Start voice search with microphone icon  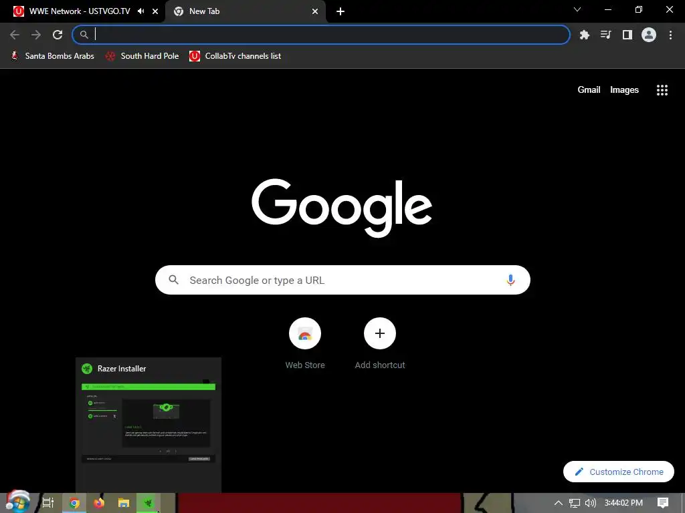(x=510, y=280)
